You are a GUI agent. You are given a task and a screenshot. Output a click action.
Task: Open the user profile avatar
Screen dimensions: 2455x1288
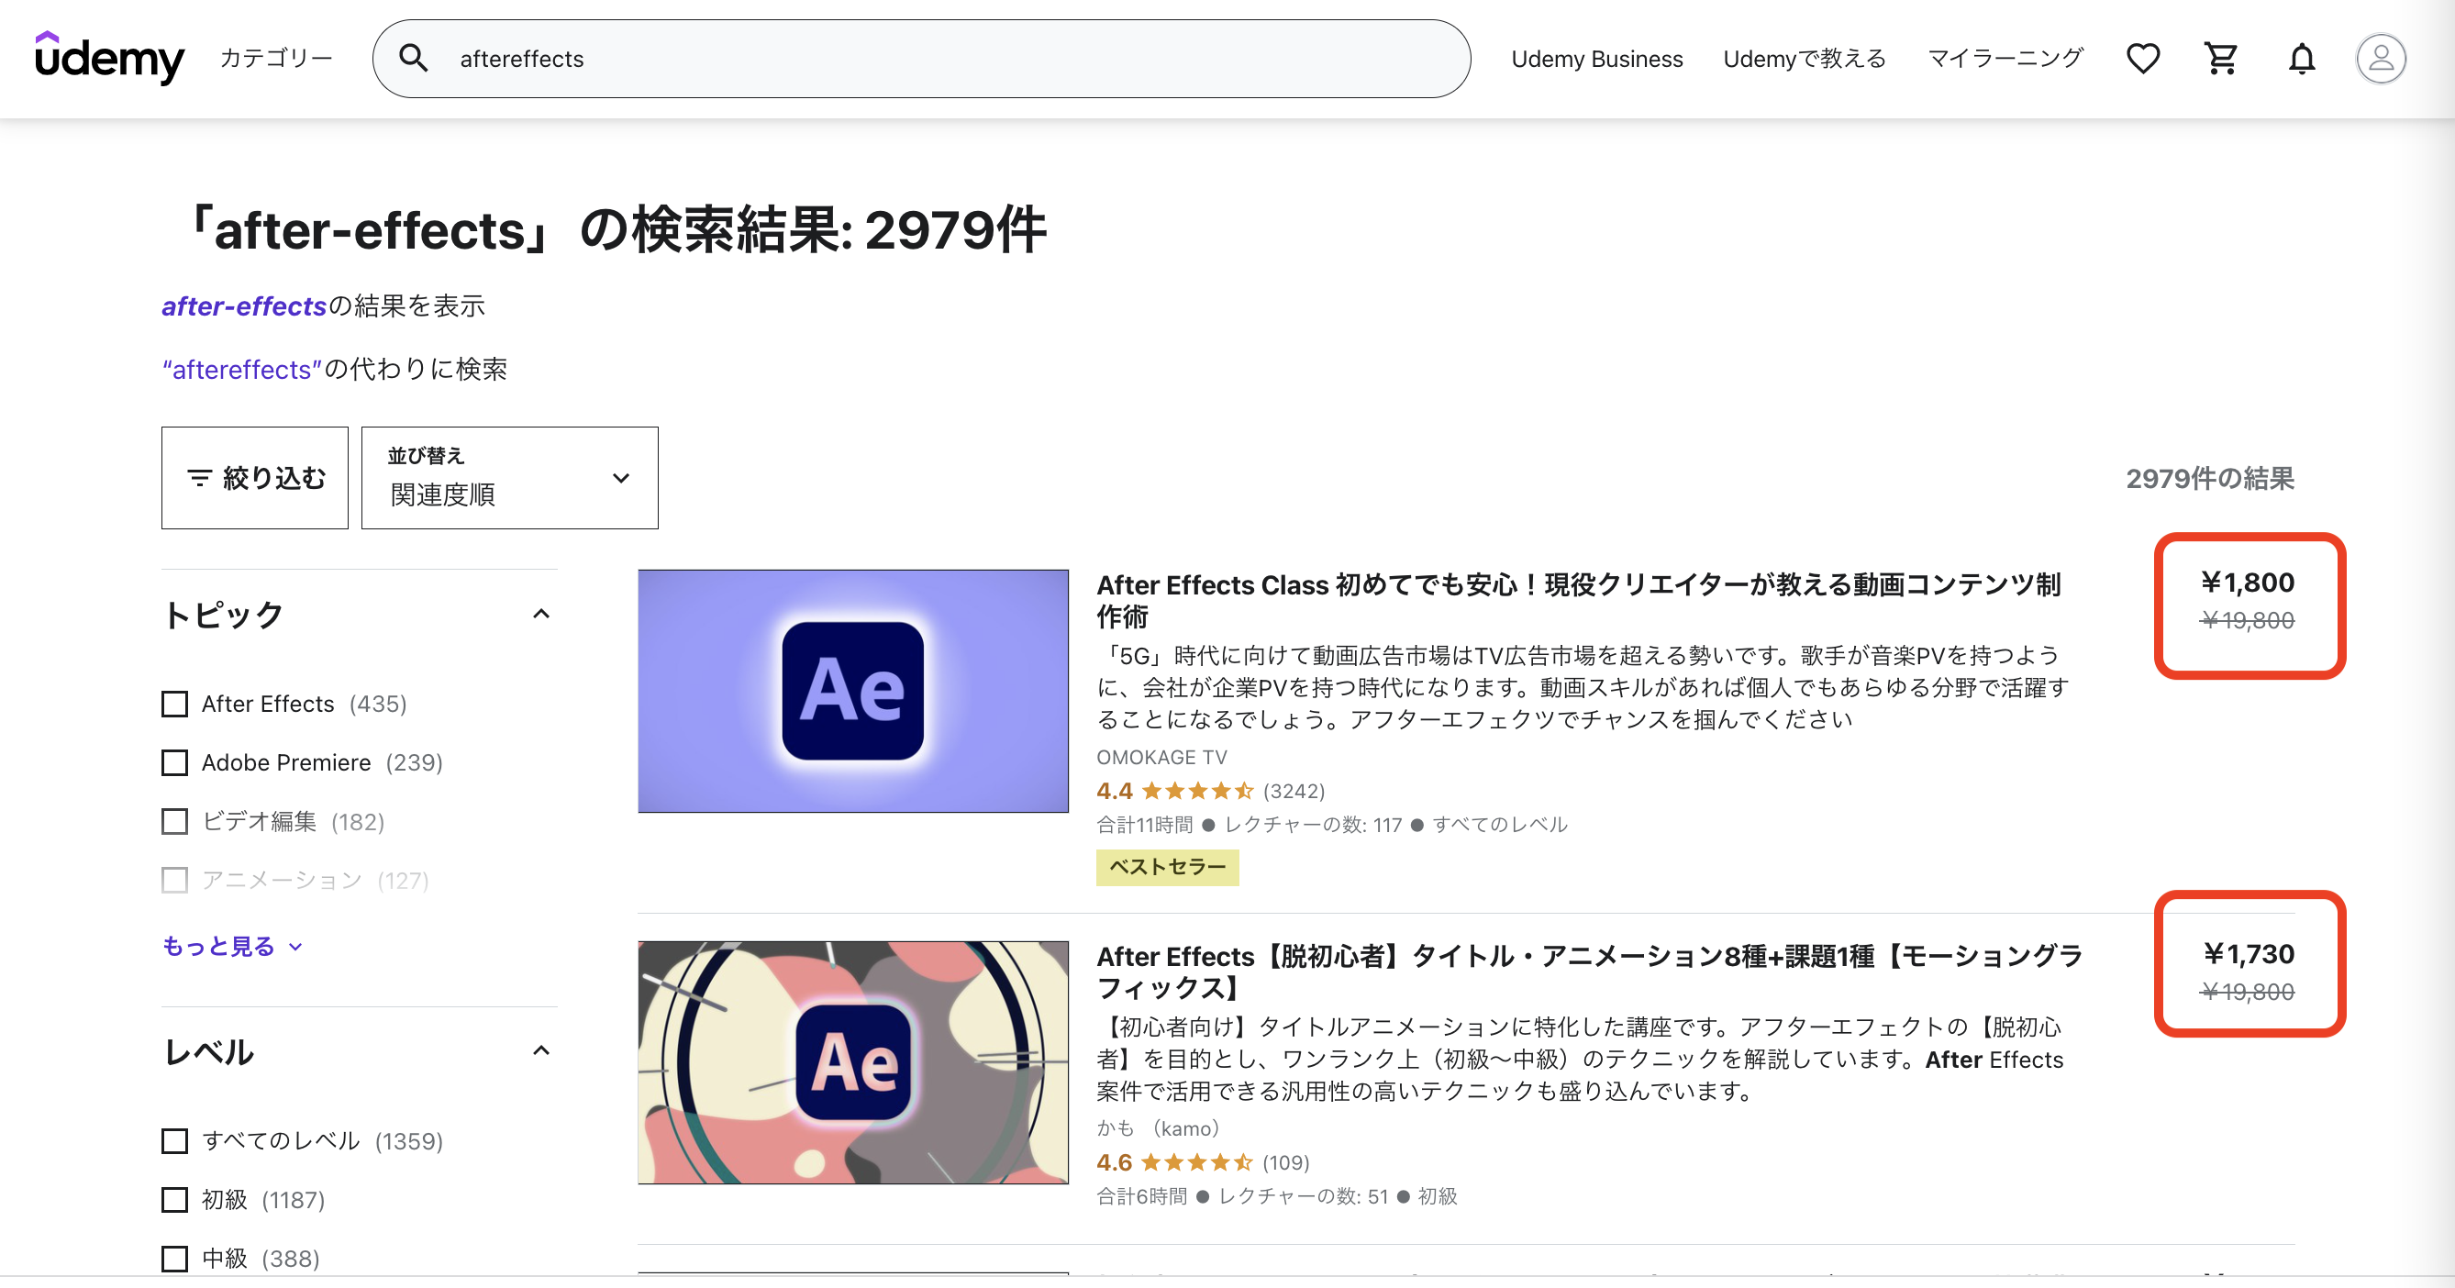tap(2381, 58)
